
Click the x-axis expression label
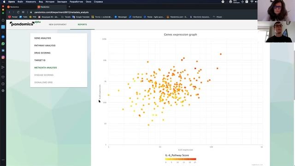tap(185, 150)
